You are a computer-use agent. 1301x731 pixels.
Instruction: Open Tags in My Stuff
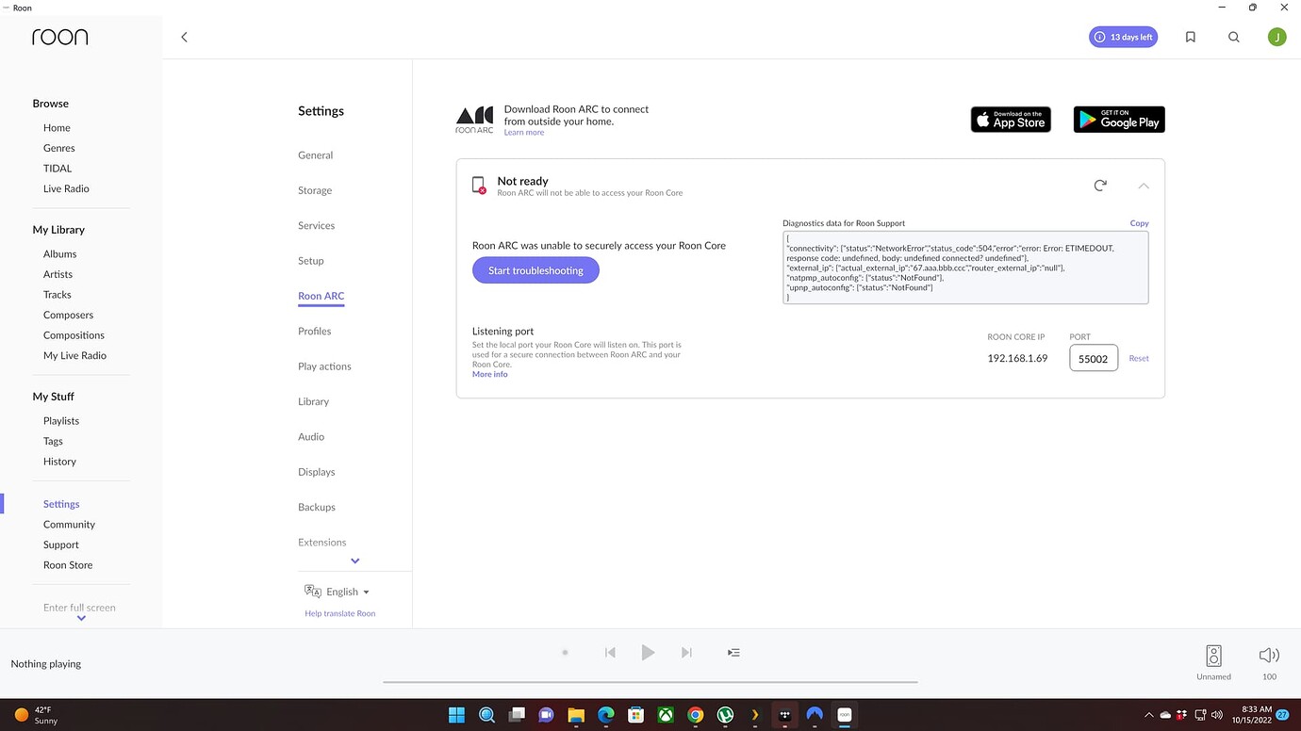(53, 441)
